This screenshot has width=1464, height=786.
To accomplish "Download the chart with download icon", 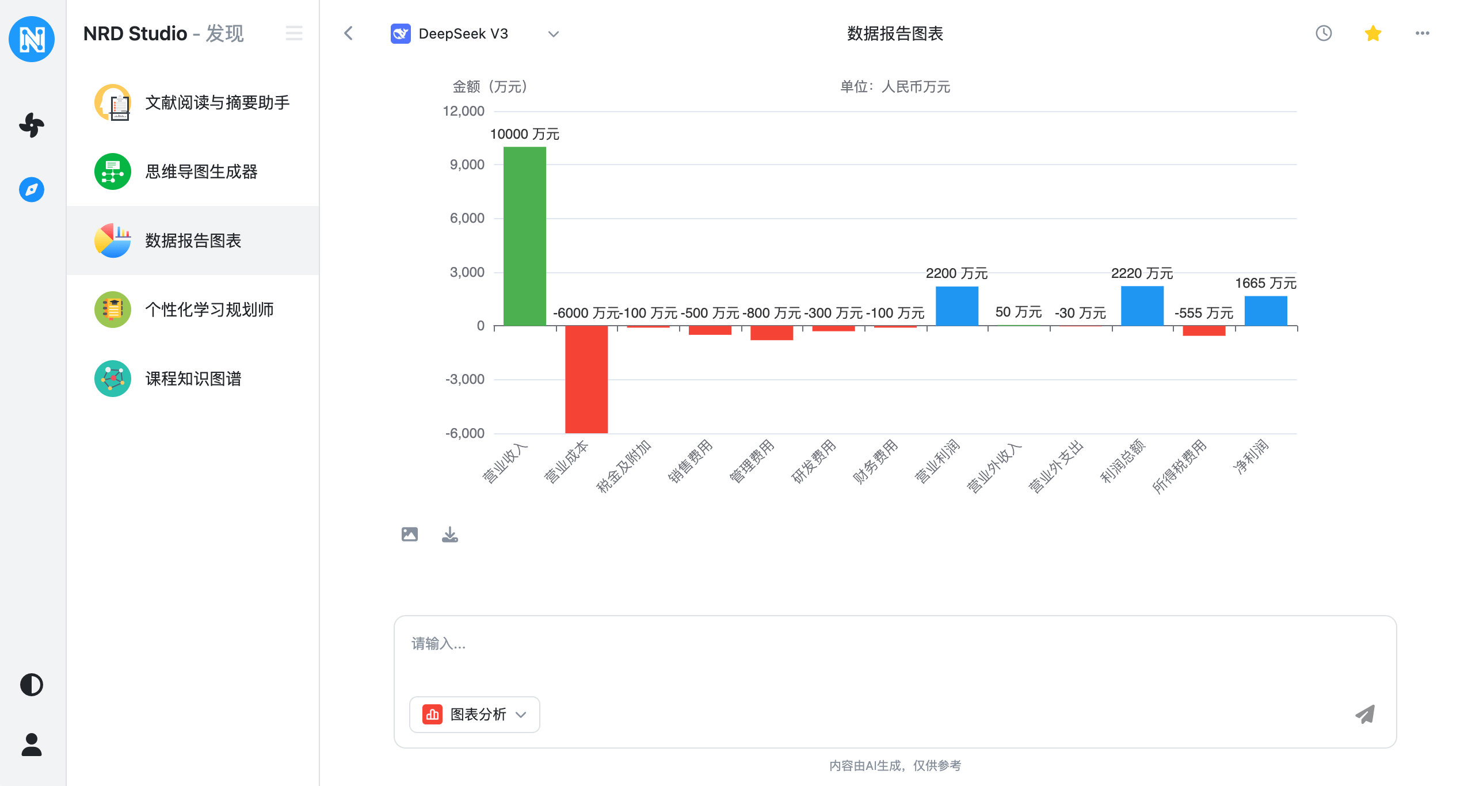I will (x=450, y=535).
